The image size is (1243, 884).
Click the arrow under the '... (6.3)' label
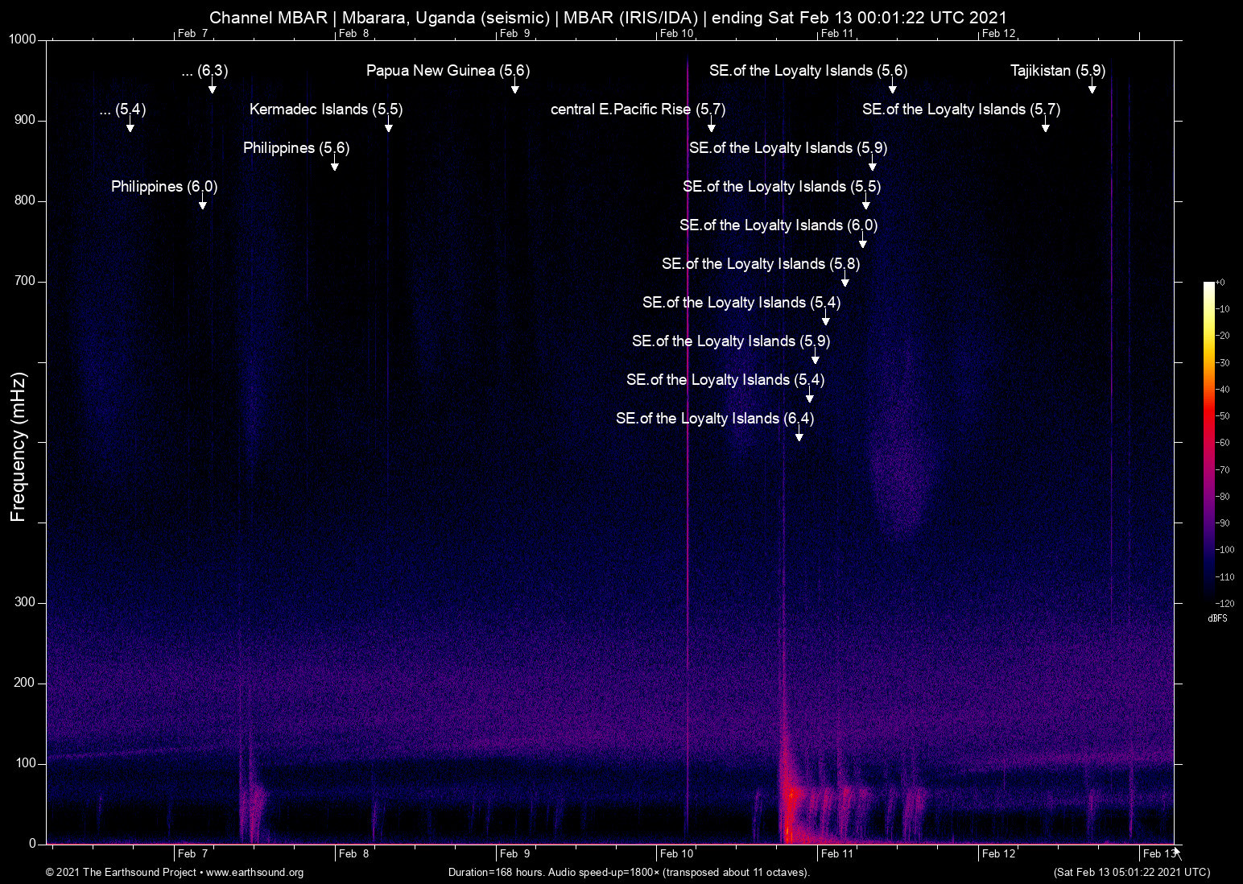tap(212, 88)
